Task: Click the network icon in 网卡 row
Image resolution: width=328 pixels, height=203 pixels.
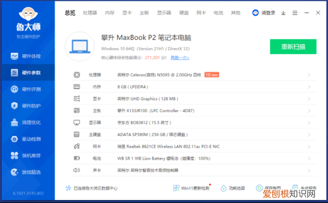Action: (77, 146)
